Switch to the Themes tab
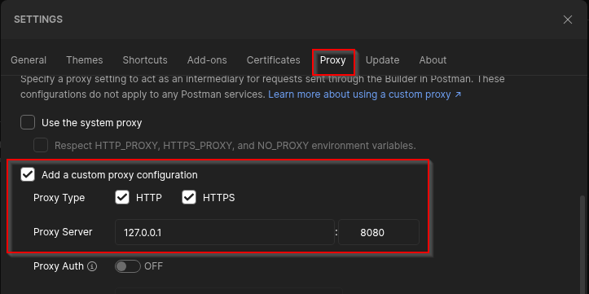This screenshot has height=294, width=589. tap(85, 60)
